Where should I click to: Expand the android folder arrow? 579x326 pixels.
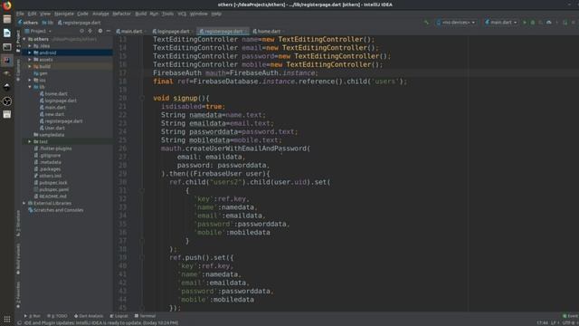pos(30,53)
